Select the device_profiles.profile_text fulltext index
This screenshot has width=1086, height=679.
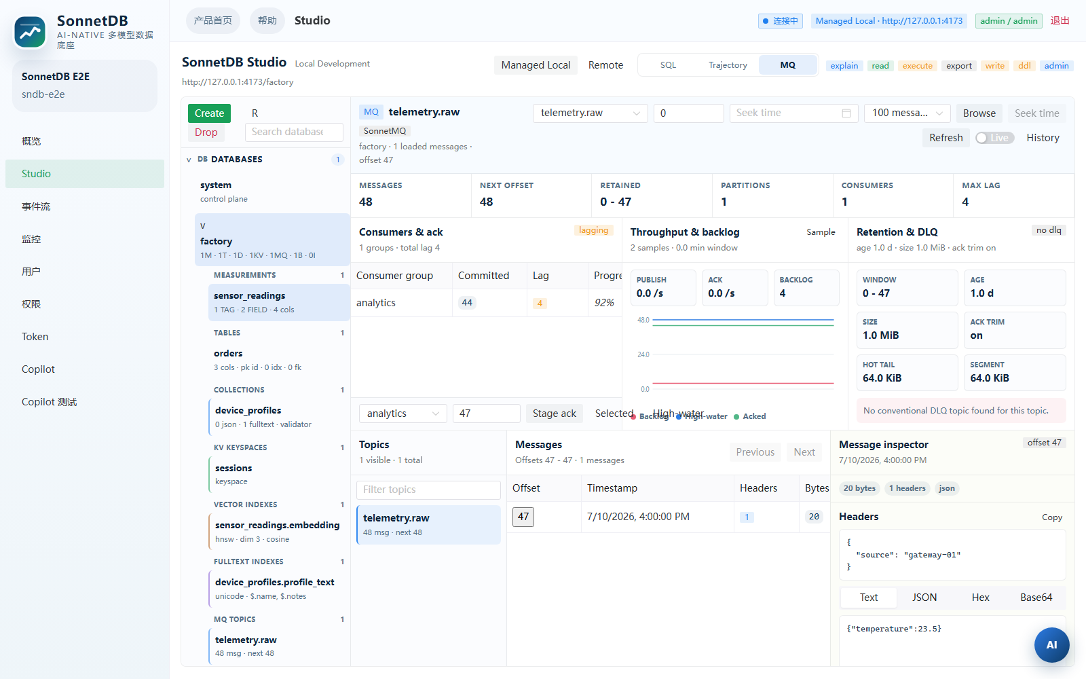tap(278, 589)
